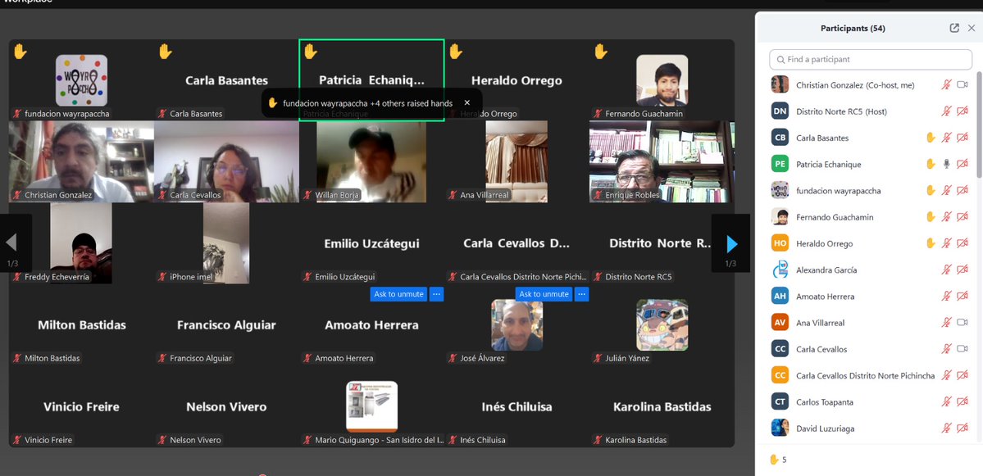Viewport: 983px width, 476px height.
Task: Select Mario Quiguango's video tile
Action: tap(371, 406)
